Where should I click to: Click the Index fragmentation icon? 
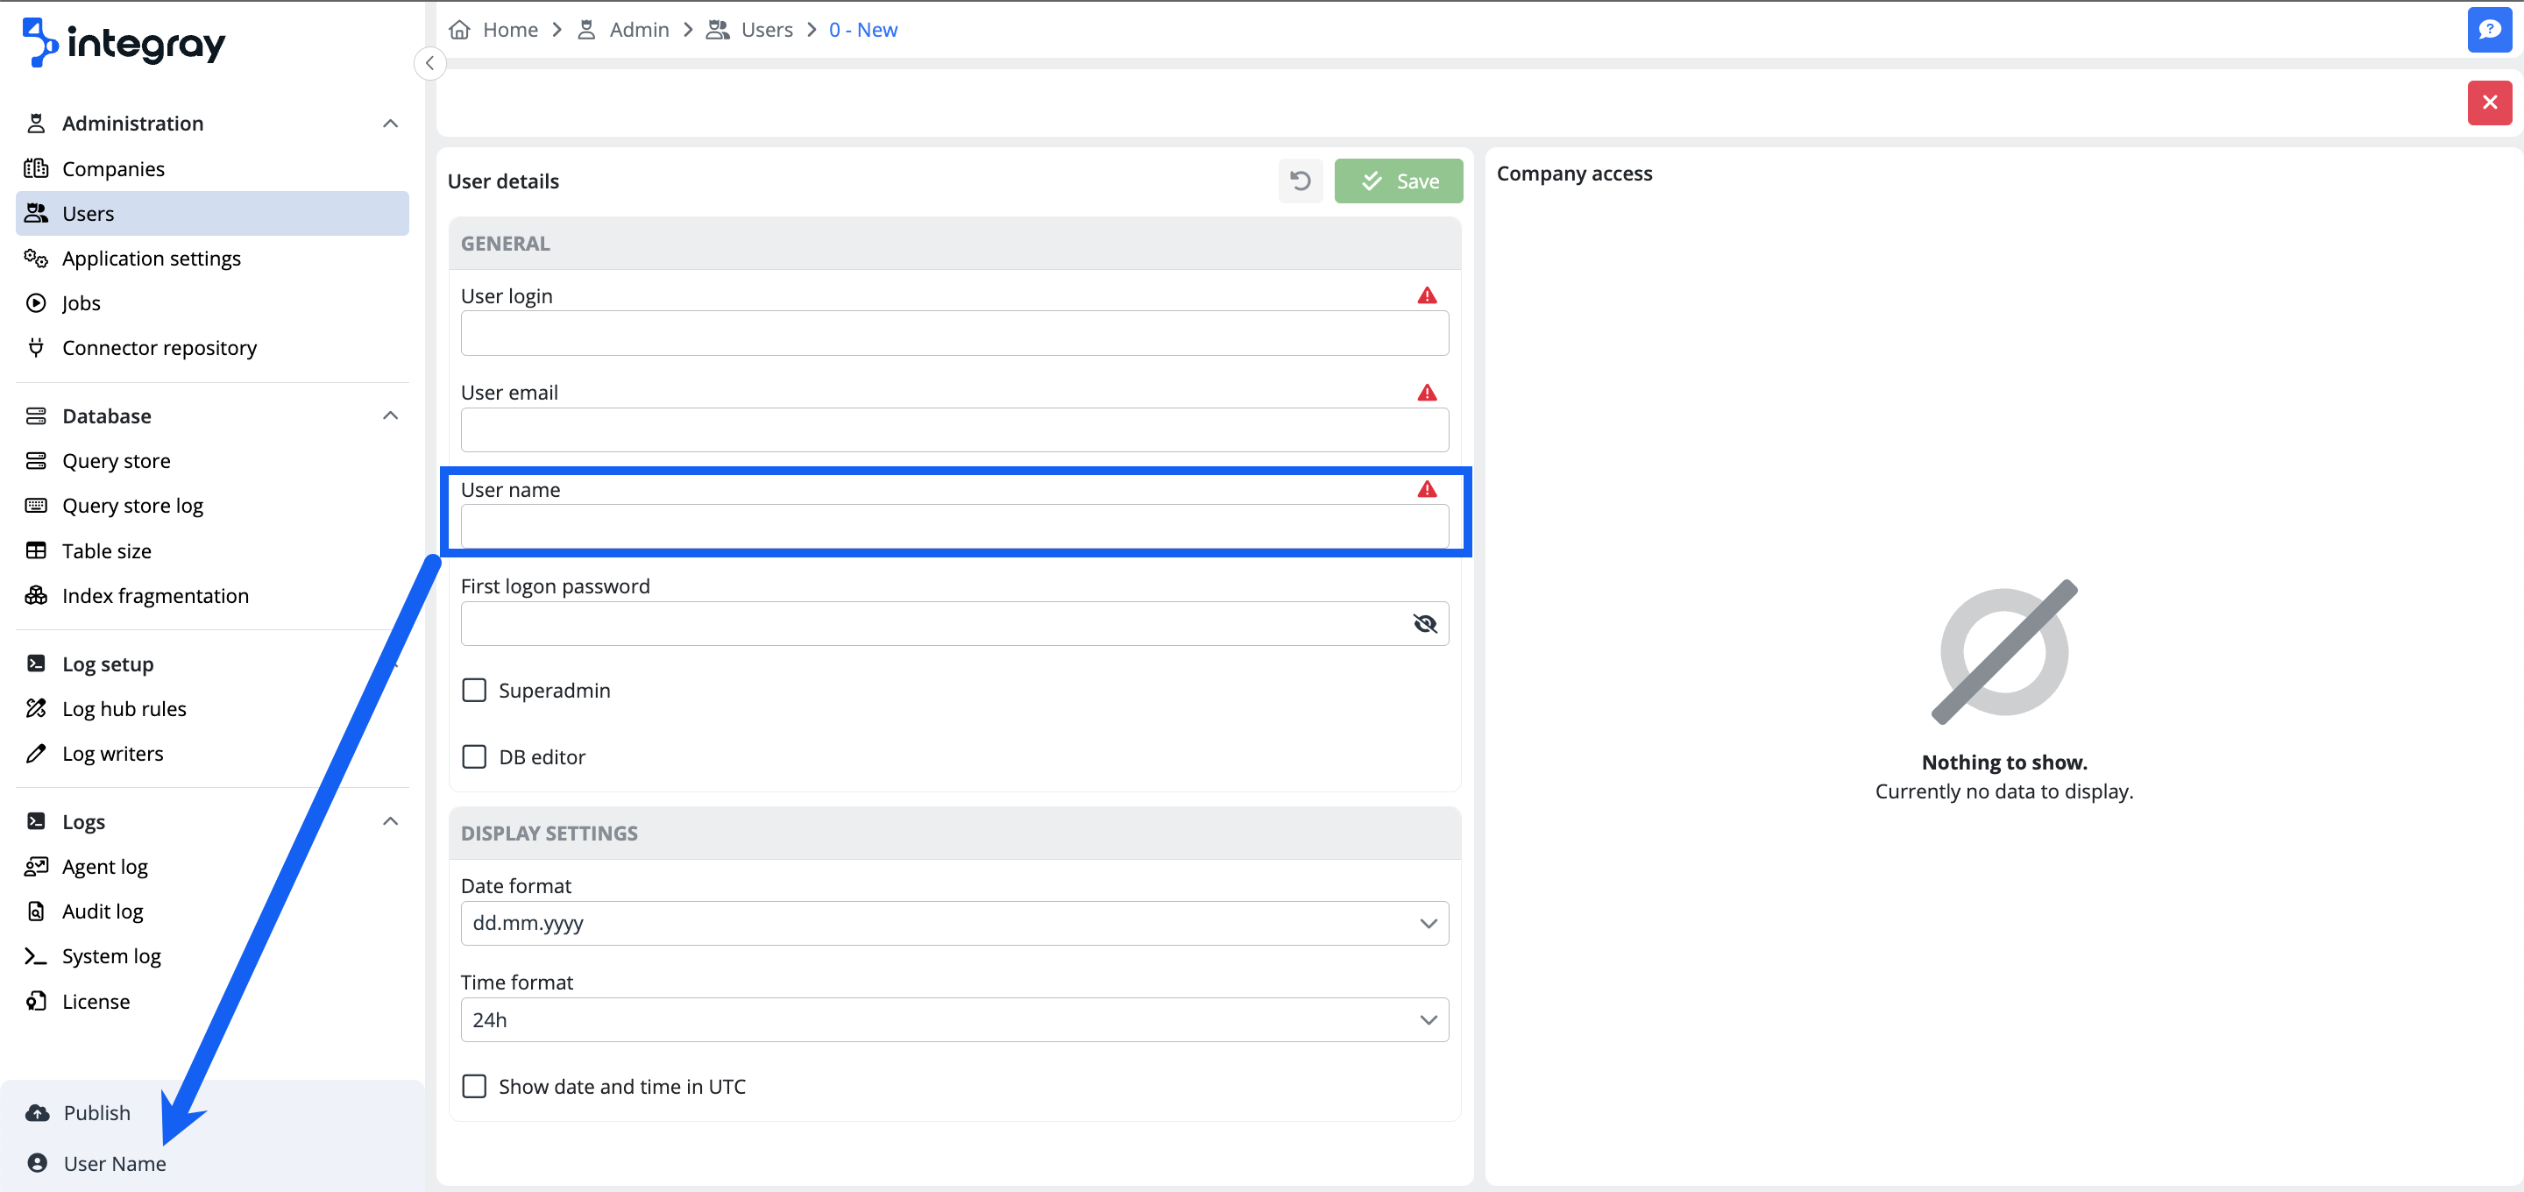[x=36, y=595]
